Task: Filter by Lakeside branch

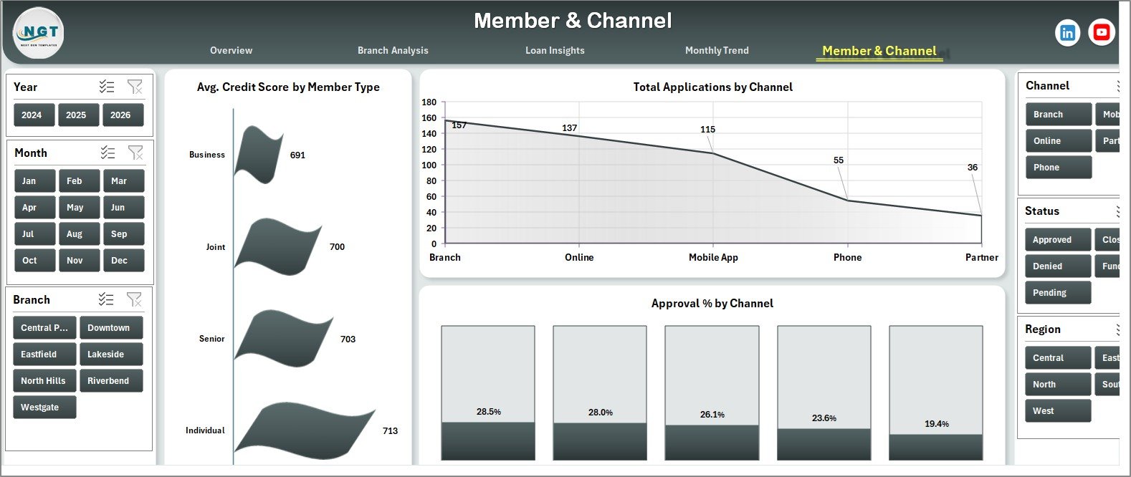Action: (x=111, y=354)
